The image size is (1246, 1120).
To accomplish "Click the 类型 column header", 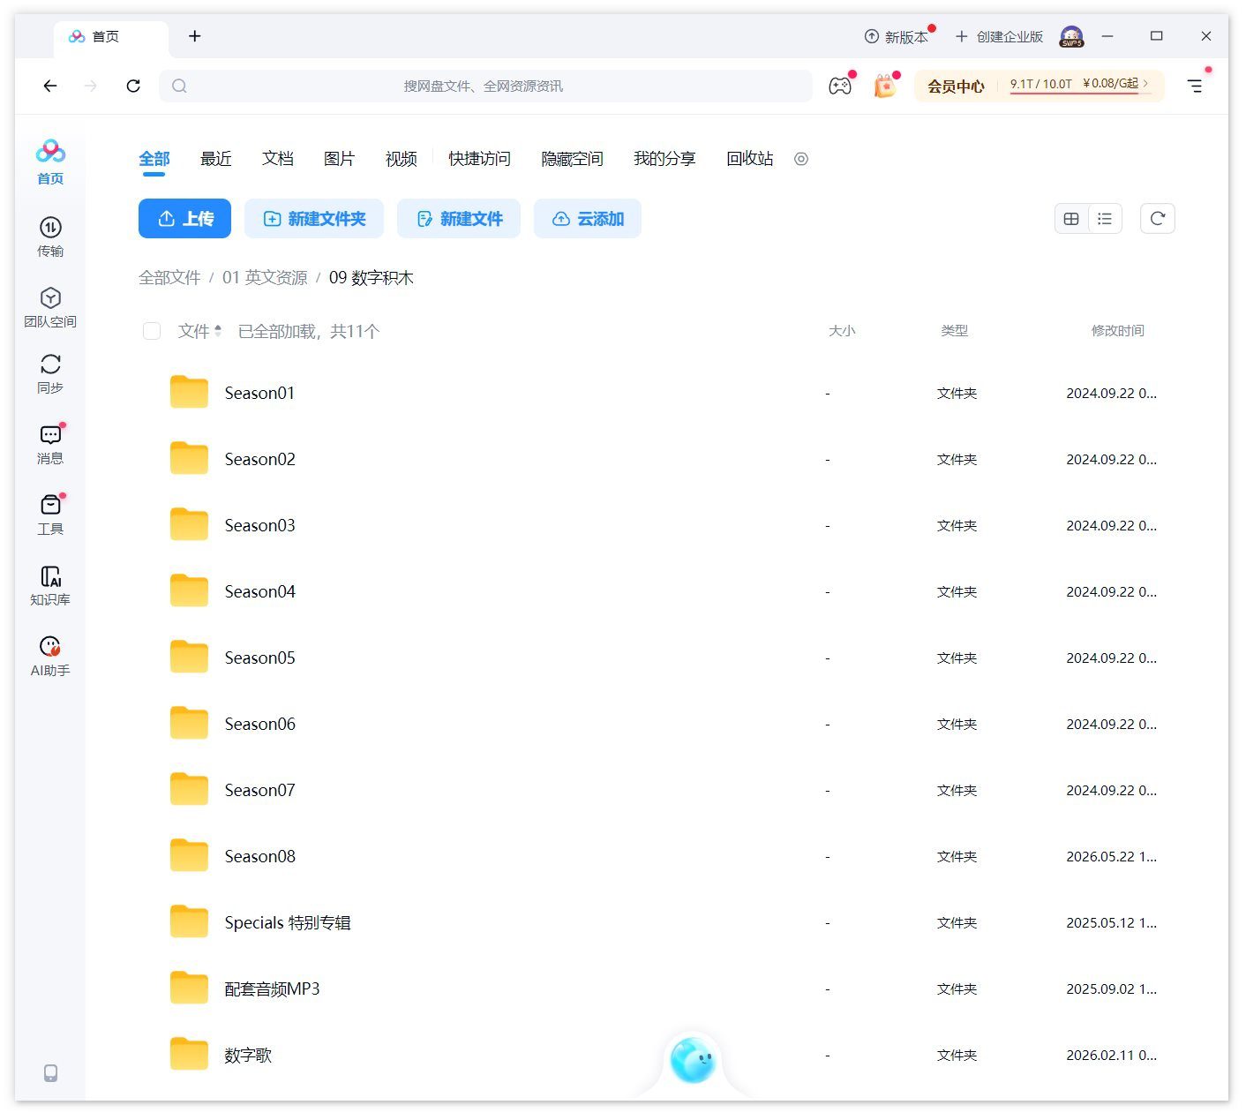I will tap(955, 331).
